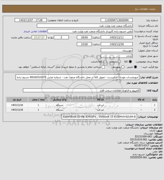
Task: Click the deadline time field 18:00
Action: coord(84,37)
